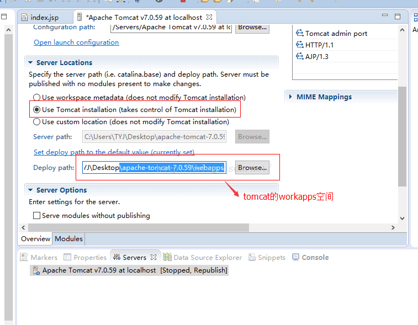
Task: Click editor vertical scrollbar up arrow
Action: click(403, 30)
